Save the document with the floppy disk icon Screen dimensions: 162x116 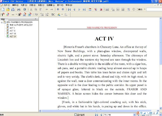click(13, 9)
